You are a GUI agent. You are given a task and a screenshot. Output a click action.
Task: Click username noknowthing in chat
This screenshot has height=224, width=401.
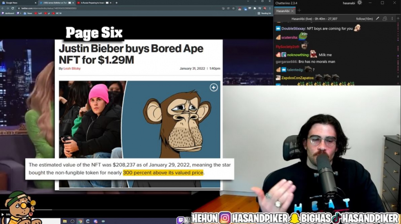pyautogui.click(x=298, y=55)
